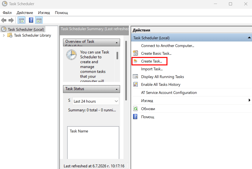Screen dimensions: 252x169
Task: Select Помощ action in actions pane
Action: [148, 117]
